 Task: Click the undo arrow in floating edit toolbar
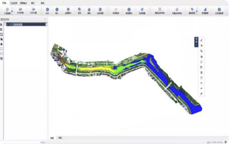tap(201, 83)
